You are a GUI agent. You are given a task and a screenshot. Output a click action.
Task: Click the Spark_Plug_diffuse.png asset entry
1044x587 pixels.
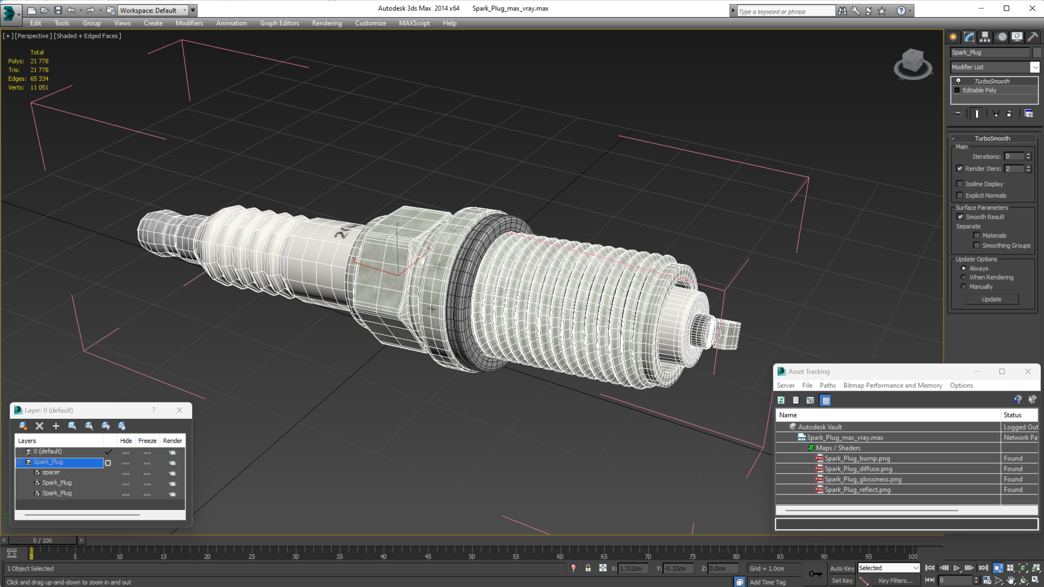click(859, 468)
